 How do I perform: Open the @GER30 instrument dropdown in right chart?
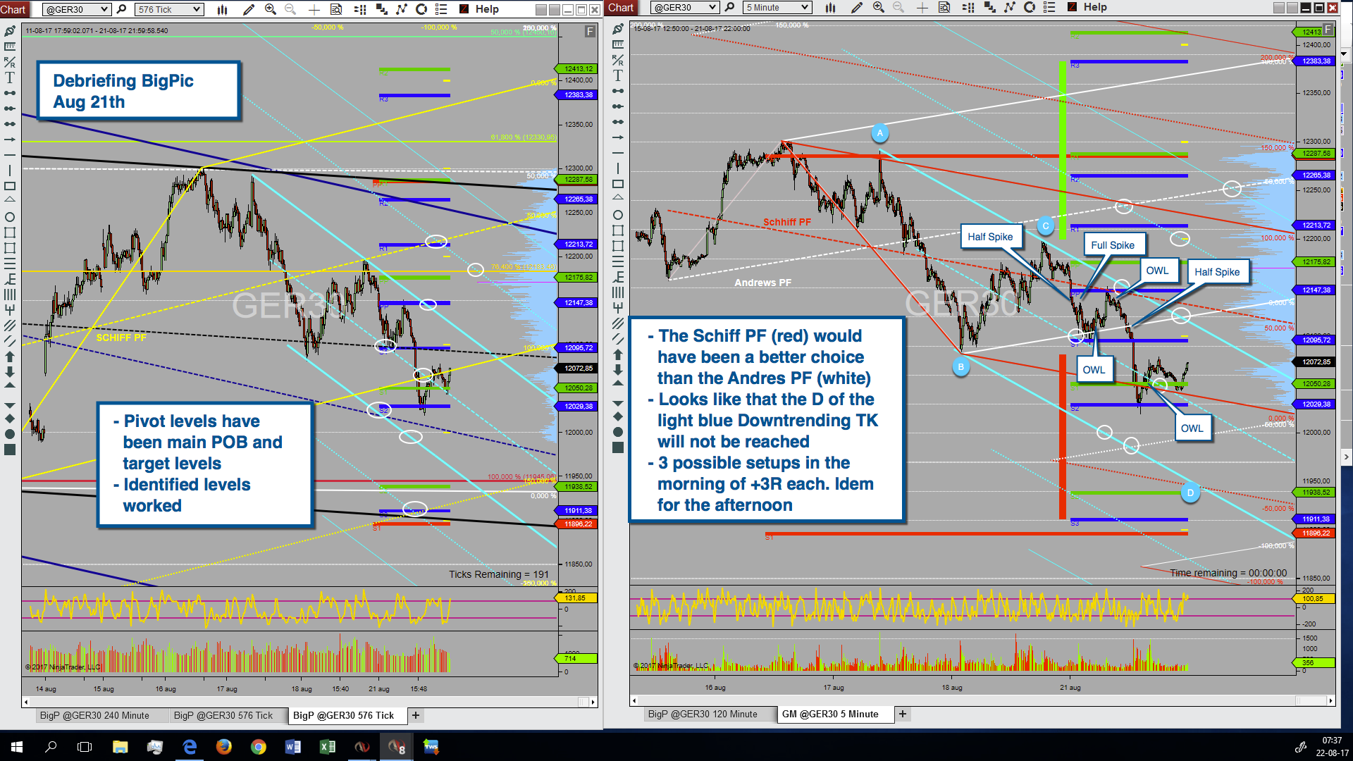coord(684,7)
